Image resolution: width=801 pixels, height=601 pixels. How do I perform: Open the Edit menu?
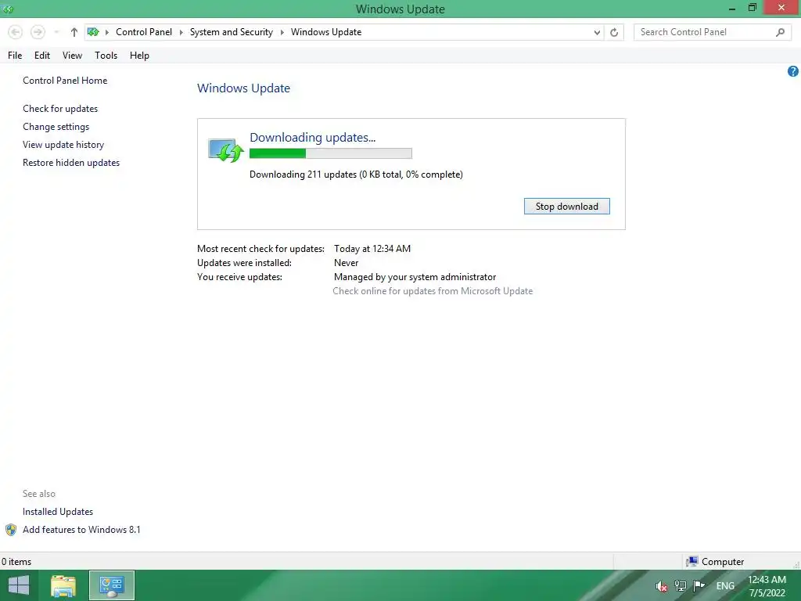point(42,56)
